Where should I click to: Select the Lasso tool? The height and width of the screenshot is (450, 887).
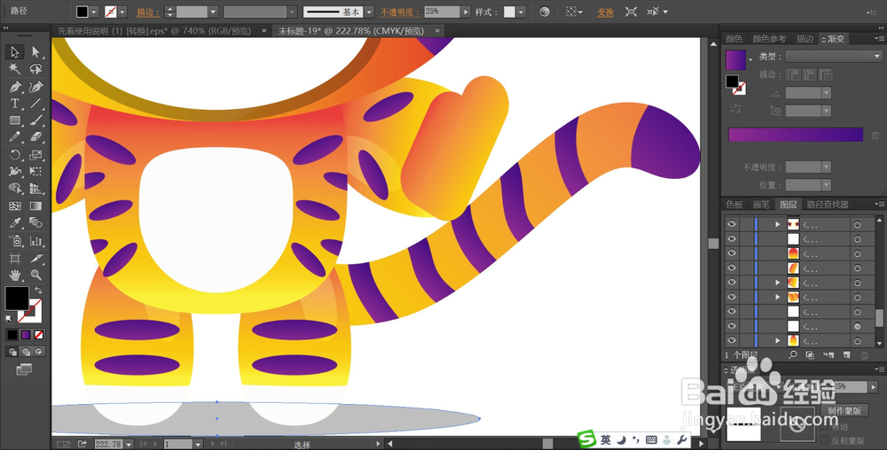click(35, 69)
